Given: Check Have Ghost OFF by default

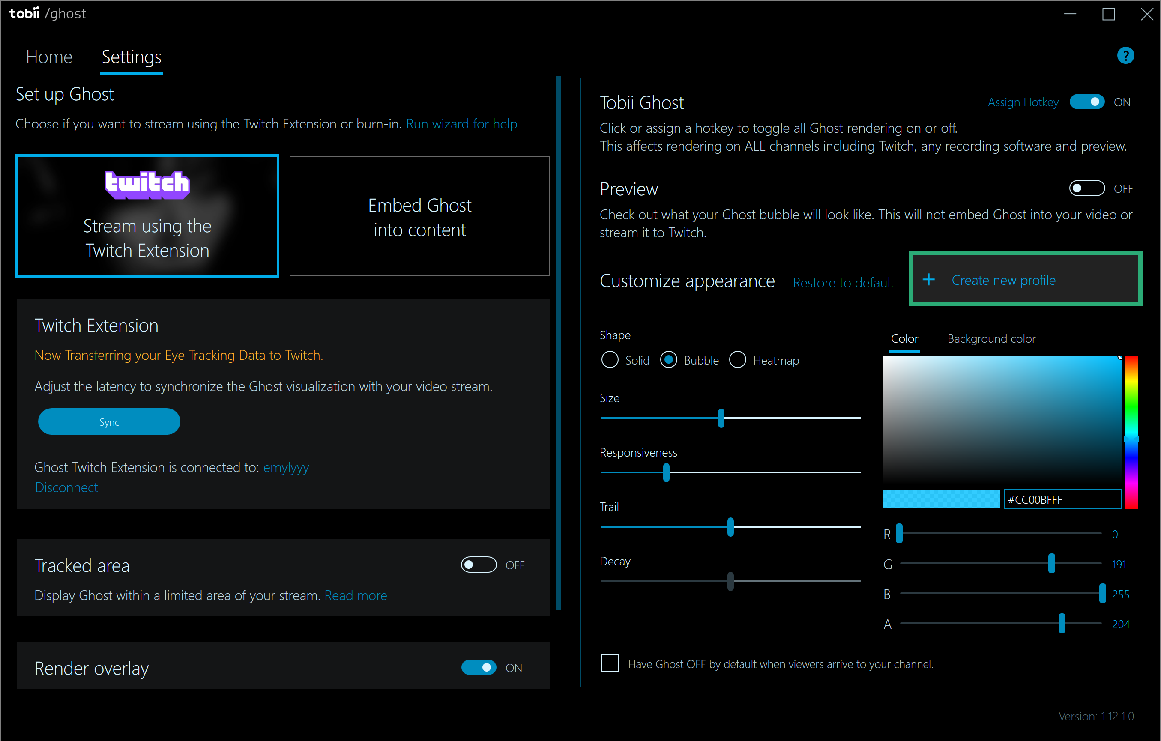Looking at the screenshot, I should tap(610, 663).
